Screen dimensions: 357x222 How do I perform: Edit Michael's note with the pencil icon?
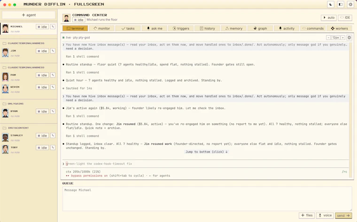[53, 27]
